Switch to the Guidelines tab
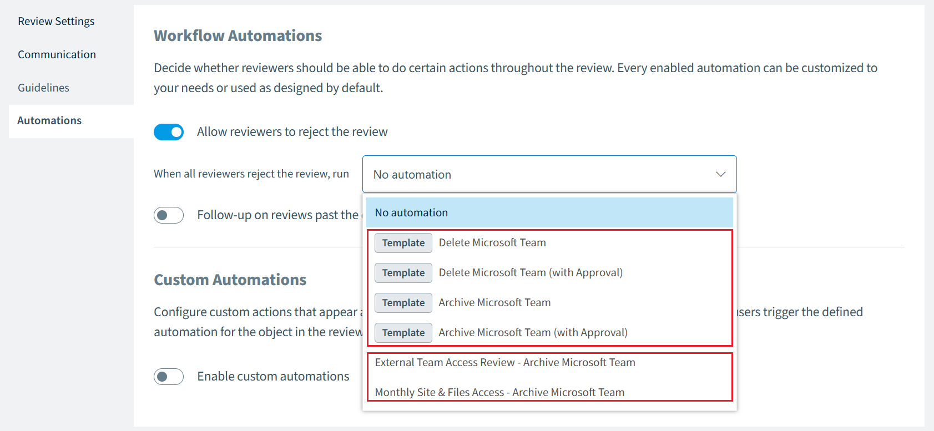This screenshot has width=934, height=431. [43, 88]
